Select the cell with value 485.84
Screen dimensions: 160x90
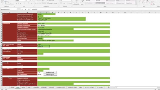(x=40, y=74)
